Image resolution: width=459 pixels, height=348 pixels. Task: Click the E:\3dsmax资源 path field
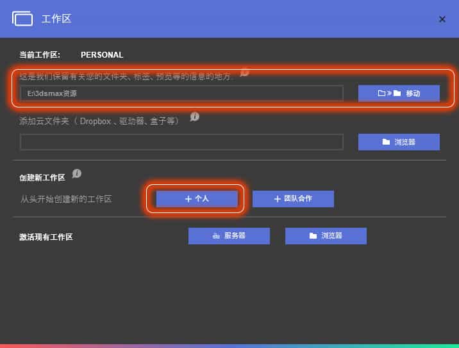pos(181,93)
